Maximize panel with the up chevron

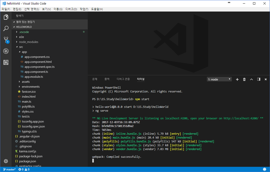(x=252, y=79)
